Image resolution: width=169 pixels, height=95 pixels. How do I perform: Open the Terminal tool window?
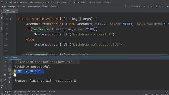click(42, 92)
